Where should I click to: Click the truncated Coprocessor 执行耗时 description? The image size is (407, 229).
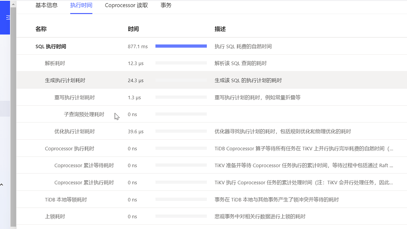[x=304, y=149]
